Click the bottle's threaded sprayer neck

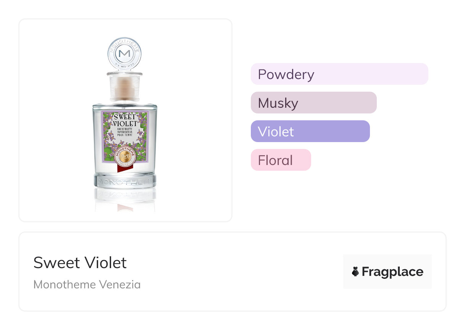pyautogui.click(x=125, y=87)
